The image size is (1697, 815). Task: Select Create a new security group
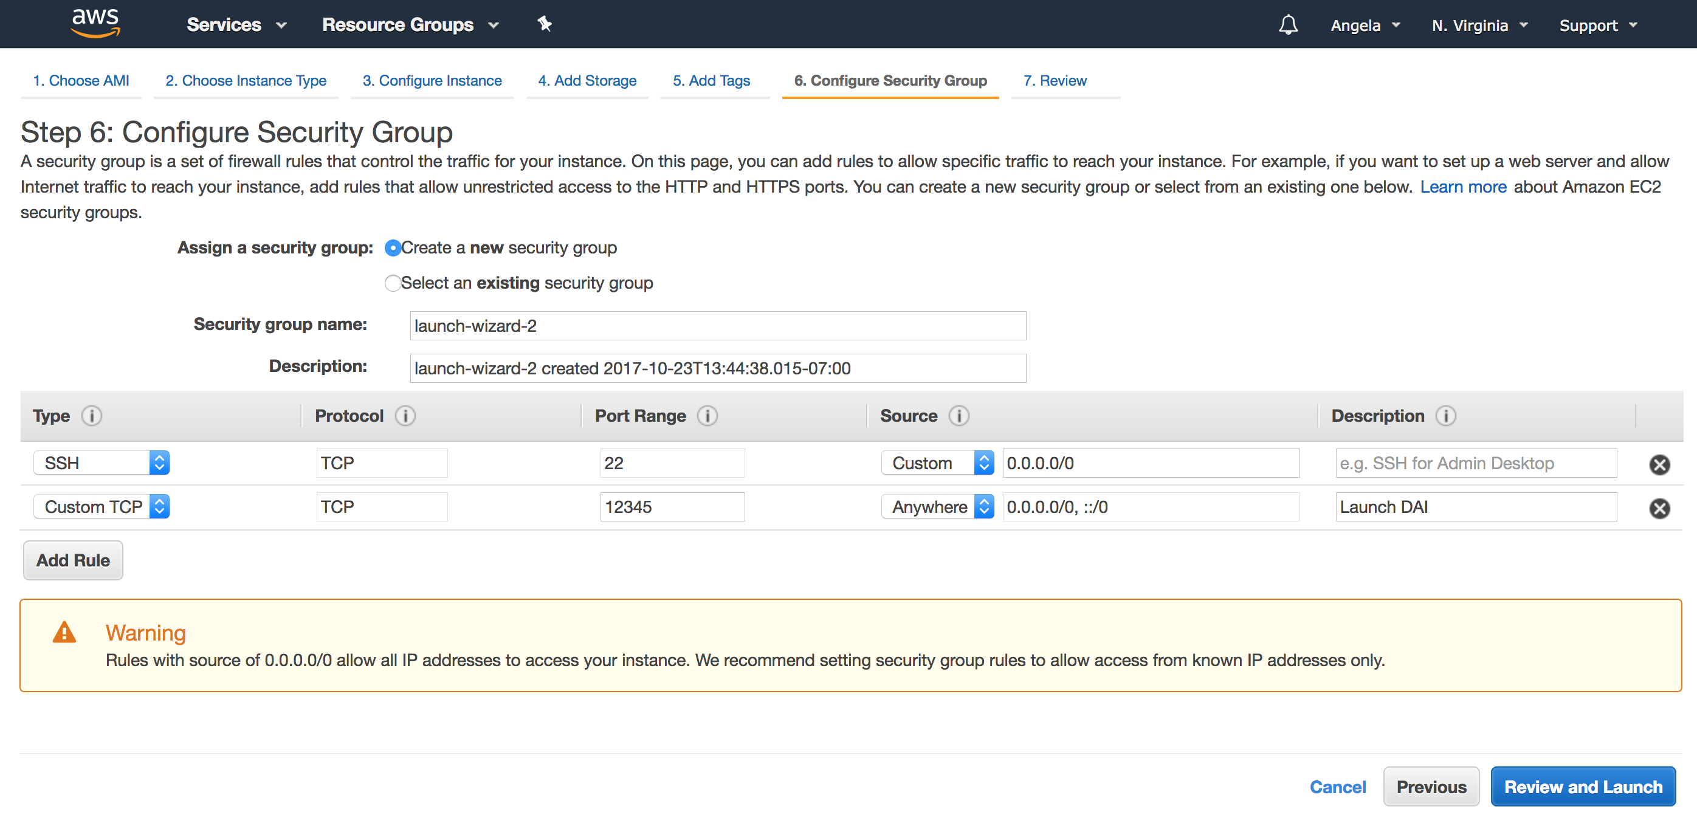(393, 249)
